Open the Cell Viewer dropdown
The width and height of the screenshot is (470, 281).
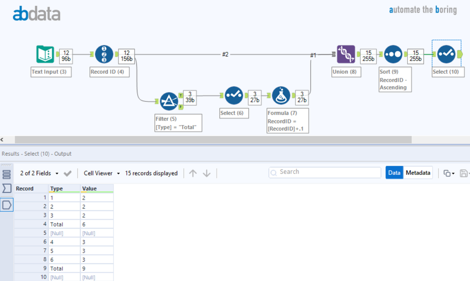102,173
